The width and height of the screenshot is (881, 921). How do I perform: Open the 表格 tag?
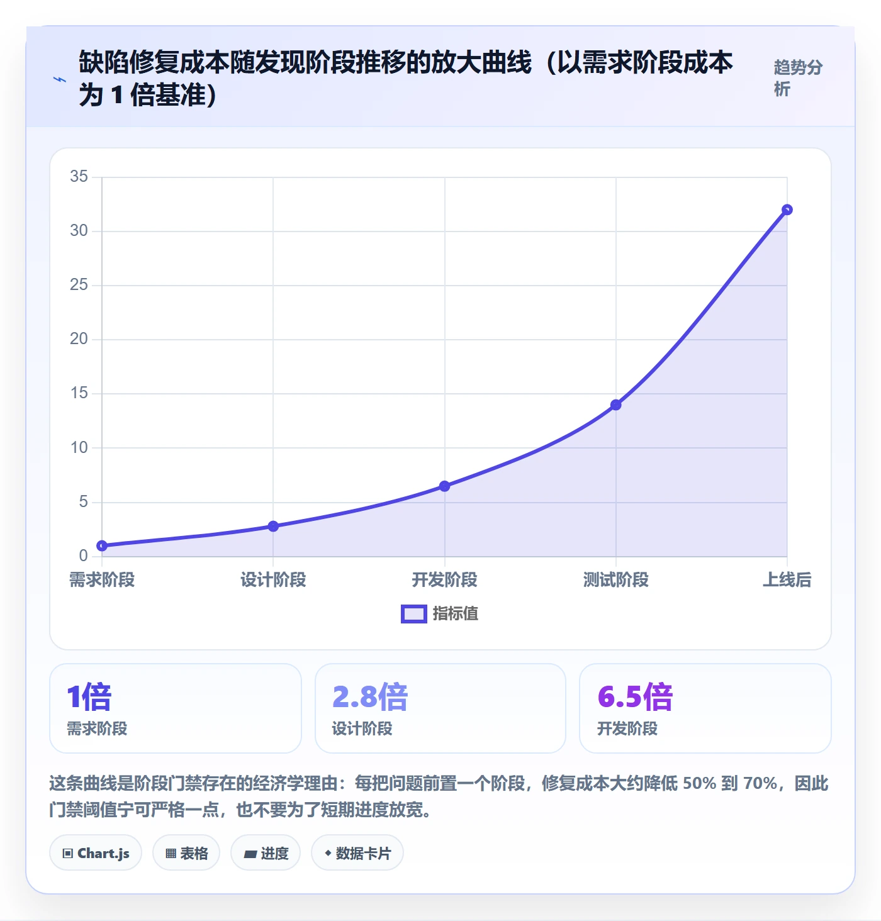pos(186,853)
